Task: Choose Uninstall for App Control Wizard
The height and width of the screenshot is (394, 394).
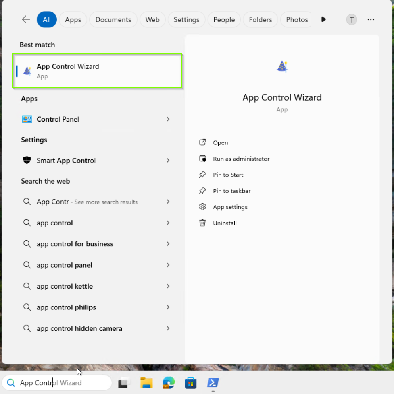Action: (225, 223)
